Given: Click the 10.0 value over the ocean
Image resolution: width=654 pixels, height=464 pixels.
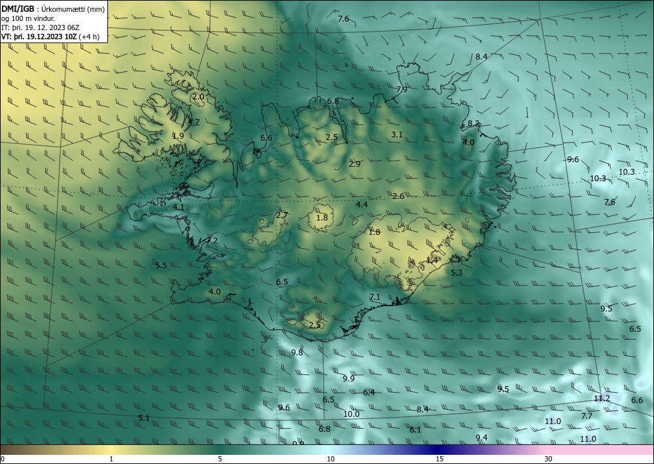Looking at the screenshot, I should [351, 414].
